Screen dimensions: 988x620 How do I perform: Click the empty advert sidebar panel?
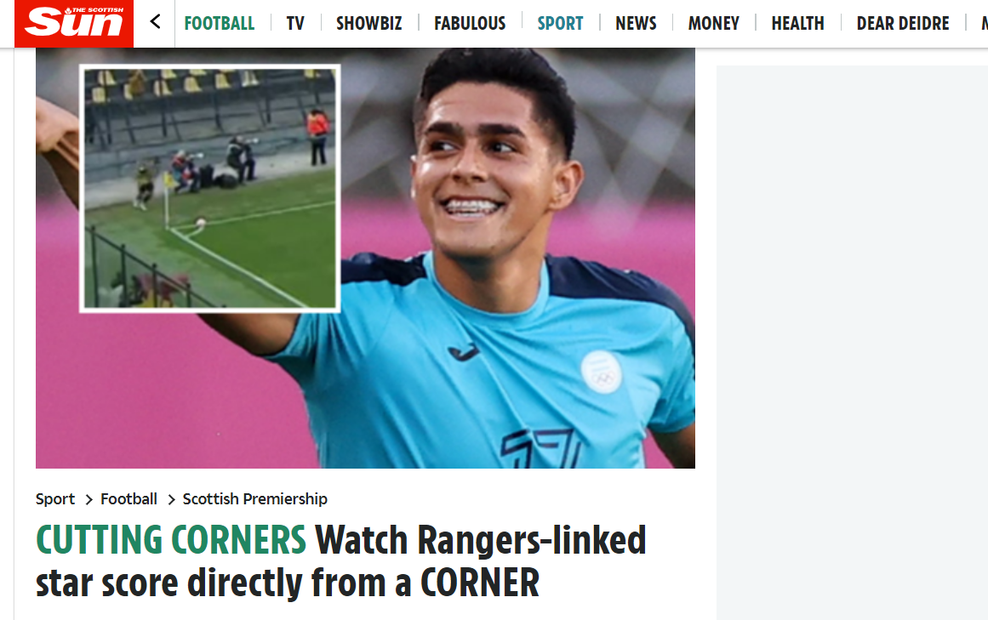(852, 343)
